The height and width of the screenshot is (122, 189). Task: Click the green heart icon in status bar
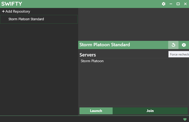[x=185, y=119]
